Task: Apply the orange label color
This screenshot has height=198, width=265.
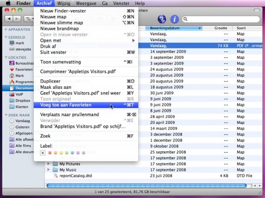Action: pos(55,153)
